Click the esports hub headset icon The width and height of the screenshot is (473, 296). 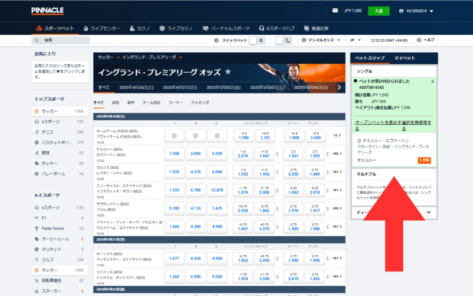tap(261, 28)
